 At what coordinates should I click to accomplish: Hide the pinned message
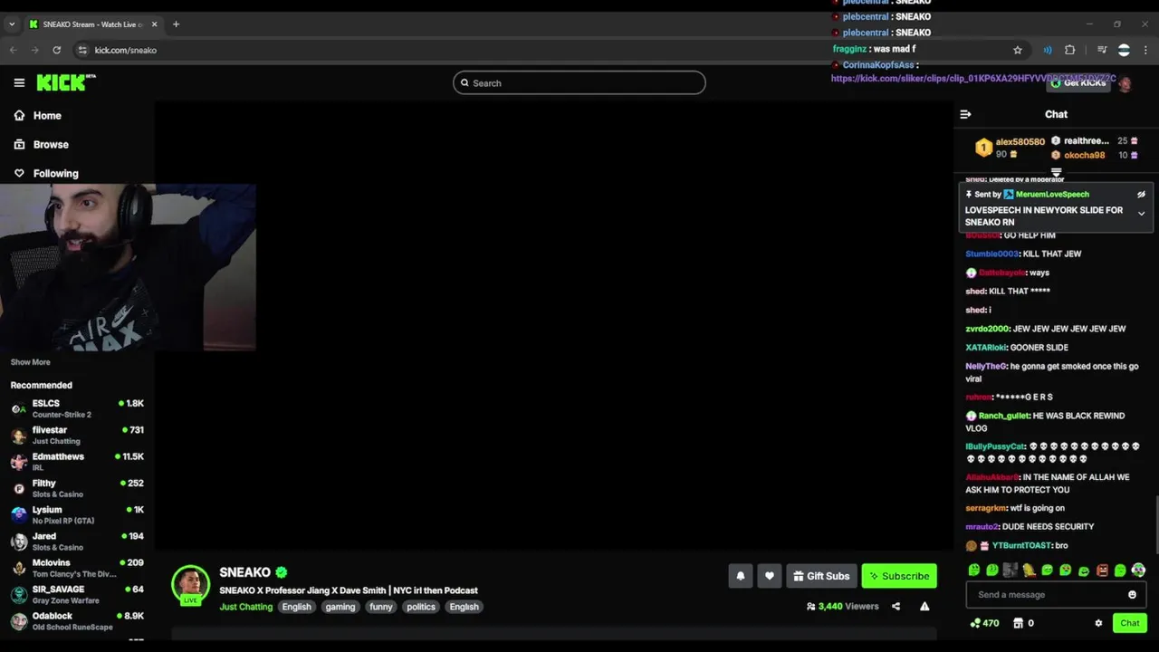[x=1141, y=194]
